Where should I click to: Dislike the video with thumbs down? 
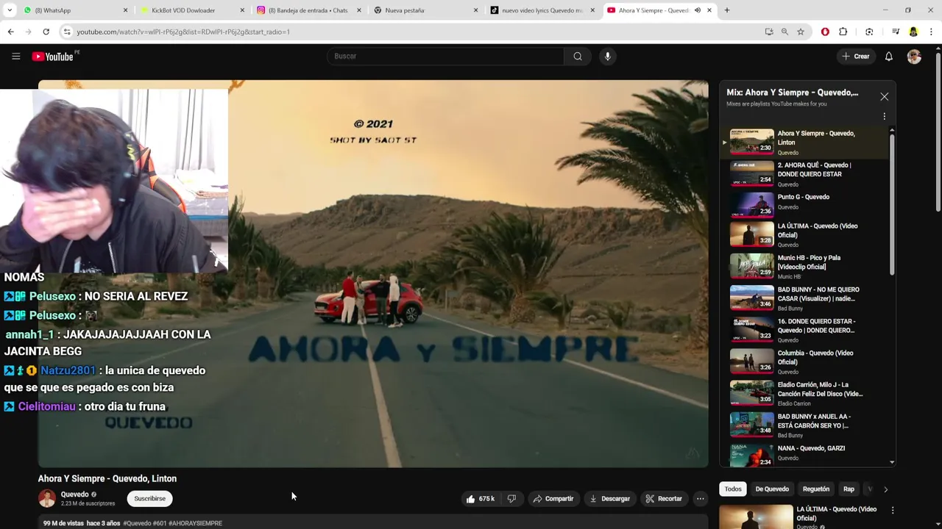click(511, 499)
